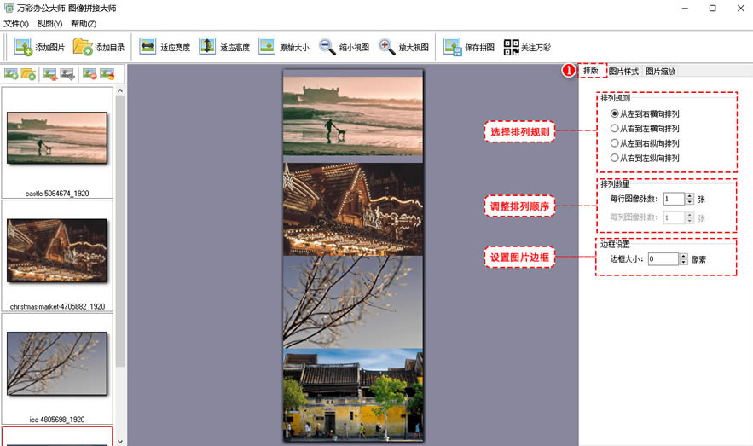Image resolution: width=753 pixels, height=446 pixels.
Task: Click the yellow old-town photo in collage preview
Action: 353,395
